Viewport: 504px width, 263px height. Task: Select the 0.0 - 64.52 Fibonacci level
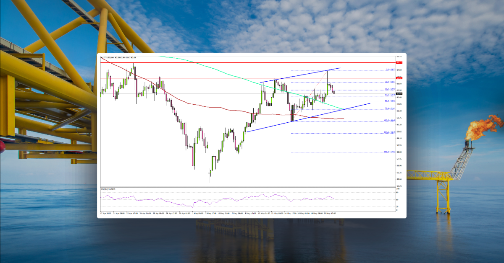[390, 70]
